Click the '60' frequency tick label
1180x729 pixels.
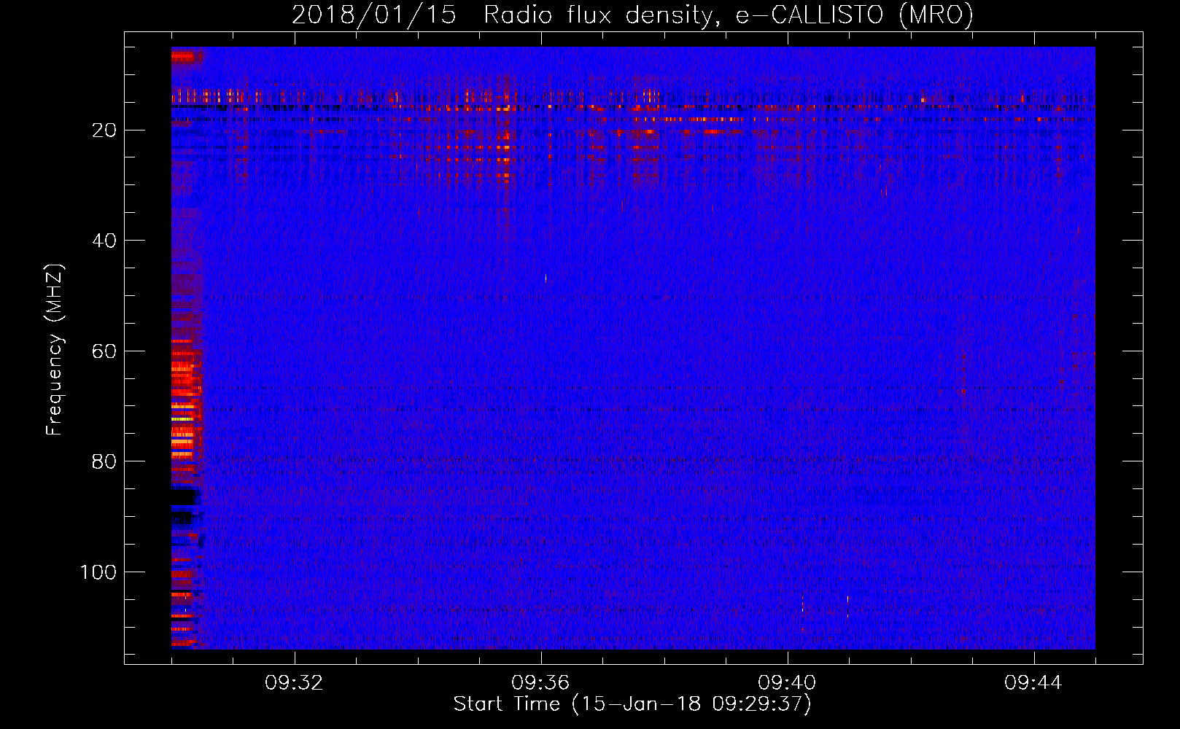(x=104, y=351)
